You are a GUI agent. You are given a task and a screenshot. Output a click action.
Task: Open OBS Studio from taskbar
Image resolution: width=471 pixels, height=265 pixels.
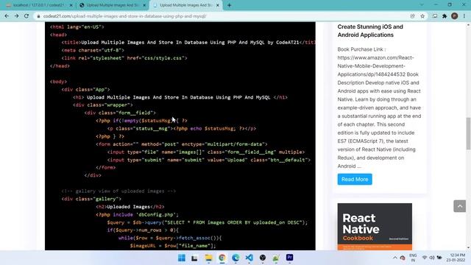pyautogui.click(x=263, y=258)
